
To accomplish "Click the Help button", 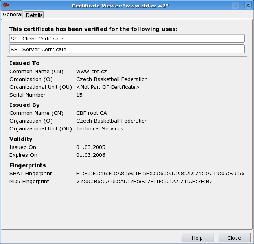I will (x=197, y=238).
